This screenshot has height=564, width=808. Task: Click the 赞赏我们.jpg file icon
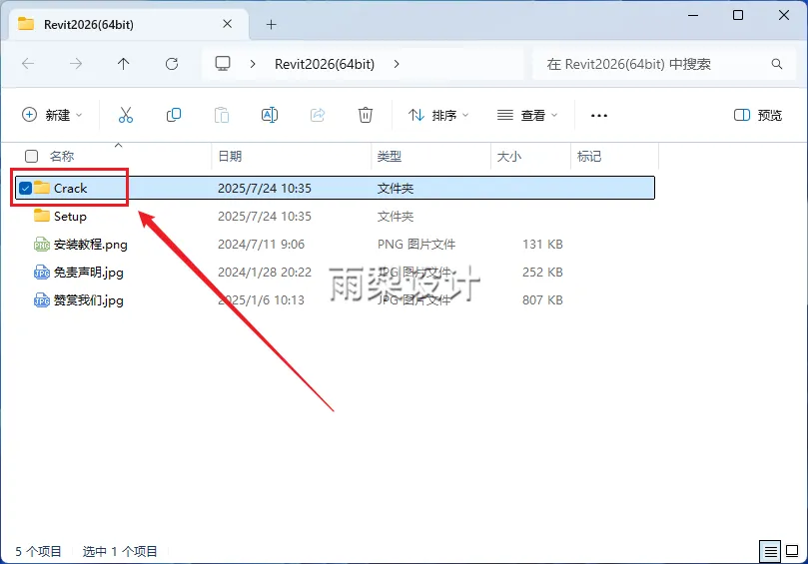click(x=42, y=299)
